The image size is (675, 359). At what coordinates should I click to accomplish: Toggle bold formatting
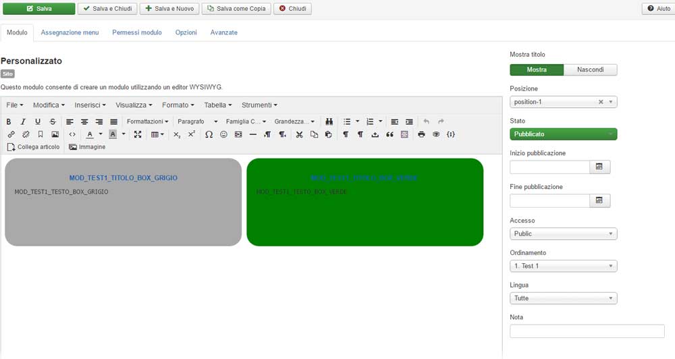click(9, 121)
